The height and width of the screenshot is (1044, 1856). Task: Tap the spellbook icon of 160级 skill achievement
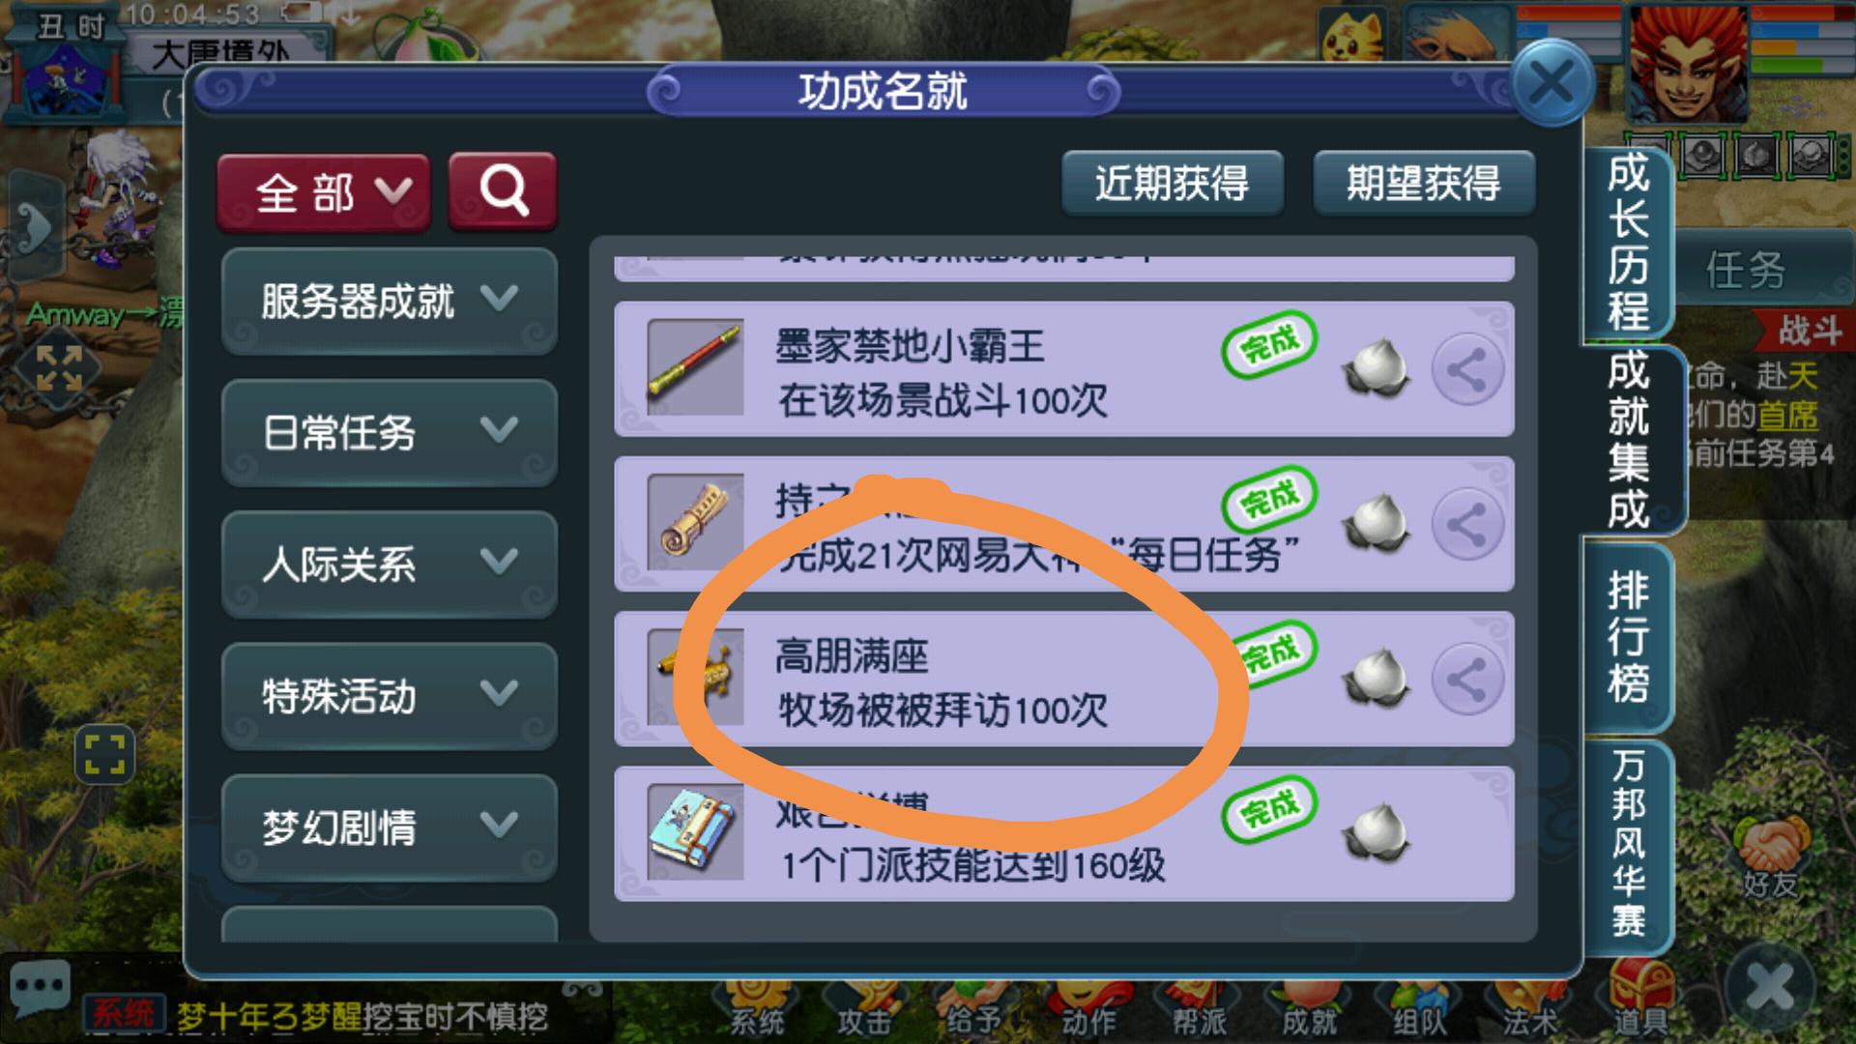pyautogui.click(x=695, y=831)
